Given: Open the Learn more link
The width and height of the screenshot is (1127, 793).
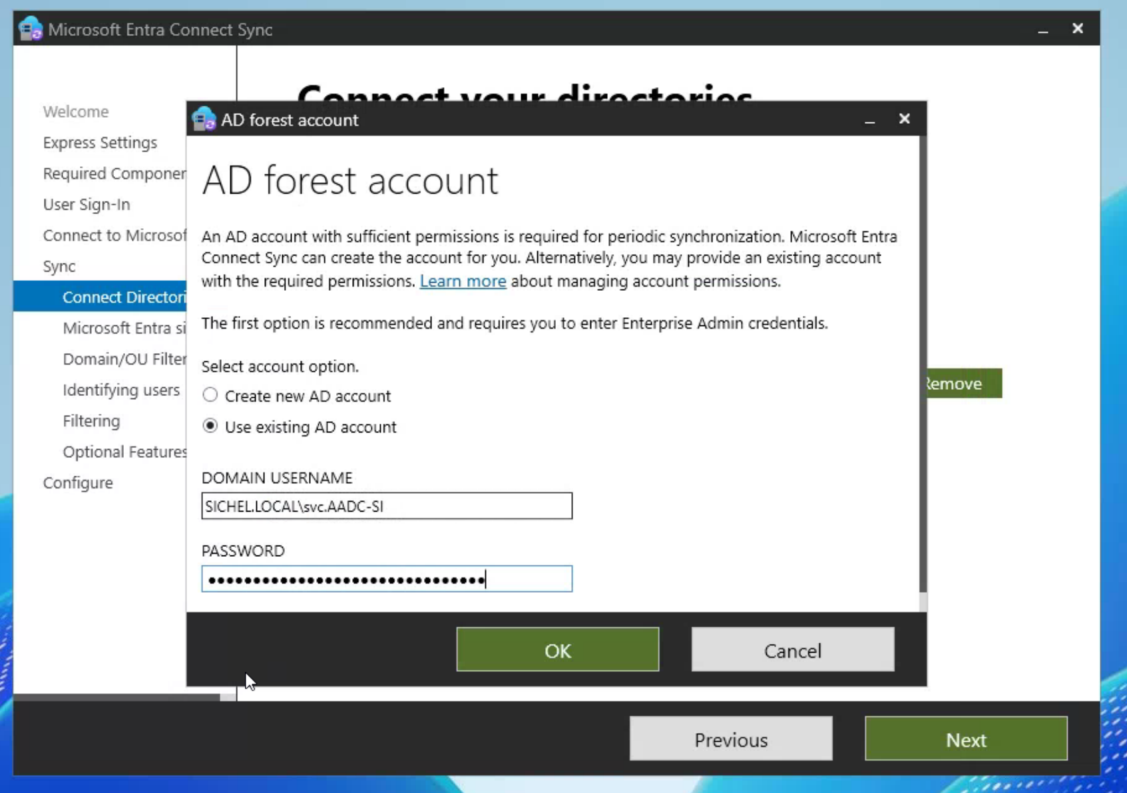Looking at the screenshot, I should point(463,281).
